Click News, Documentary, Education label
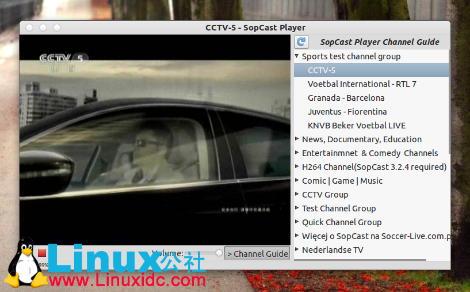This screenshot has height=292, width=470. point(362,139)
